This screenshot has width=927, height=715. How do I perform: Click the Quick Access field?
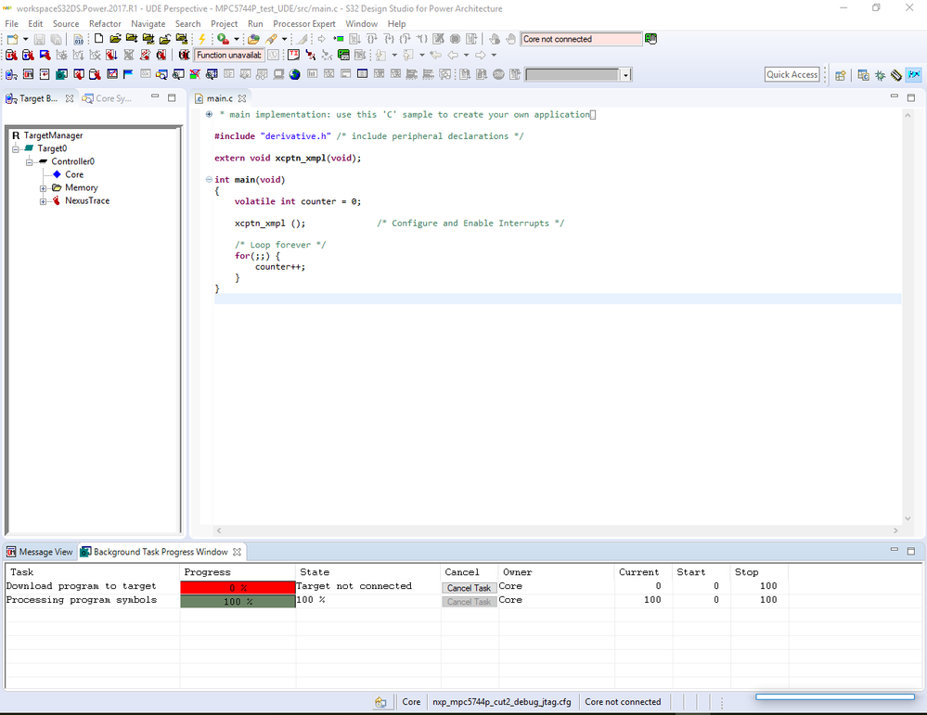click(x=792, y=74)
